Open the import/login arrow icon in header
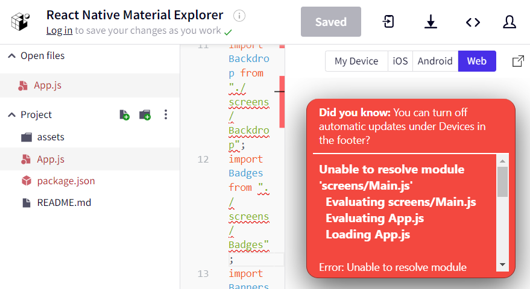The width and height of the screenshot is (530, 289). (x=388, y=22)
